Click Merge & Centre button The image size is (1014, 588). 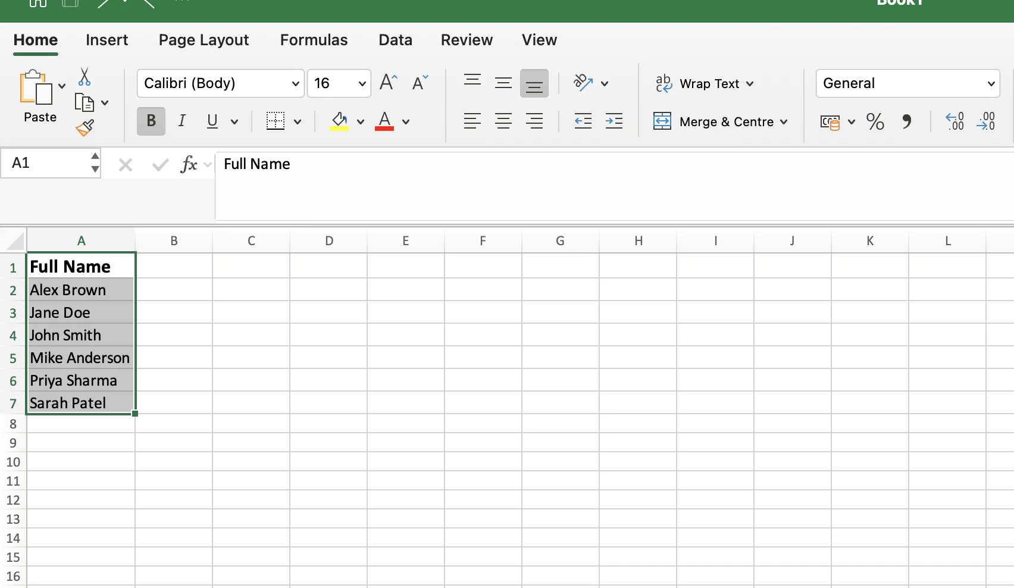click(714, 121)
